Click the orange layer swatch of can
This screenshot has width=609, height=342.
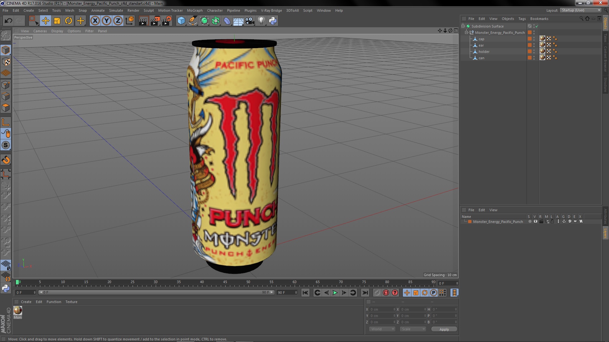(529, 58)
